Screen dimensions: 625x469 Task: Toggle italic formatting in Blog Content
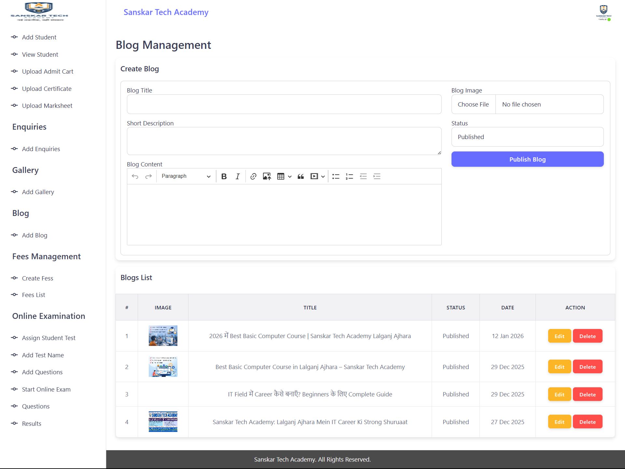(238, 177)
